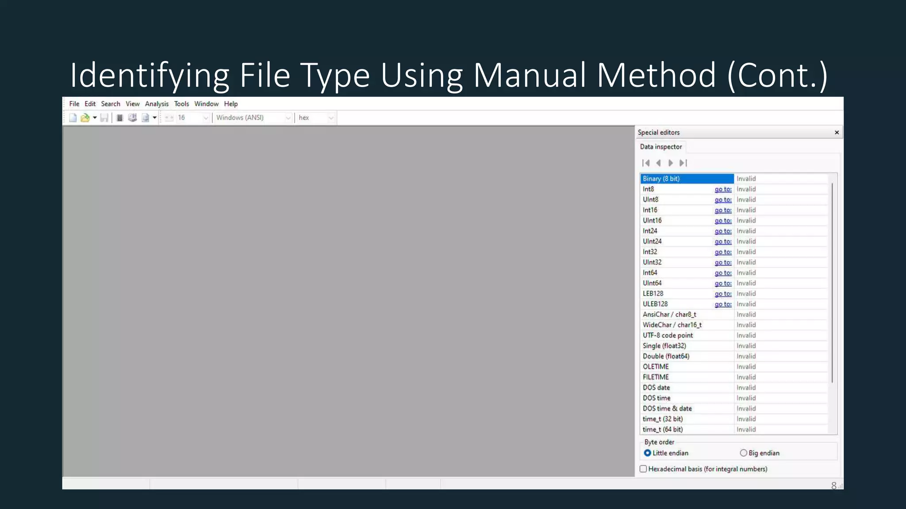Select Big endian byte order
Image resolution: width=906 pixels, height=509 pixels.
(744, 453)
